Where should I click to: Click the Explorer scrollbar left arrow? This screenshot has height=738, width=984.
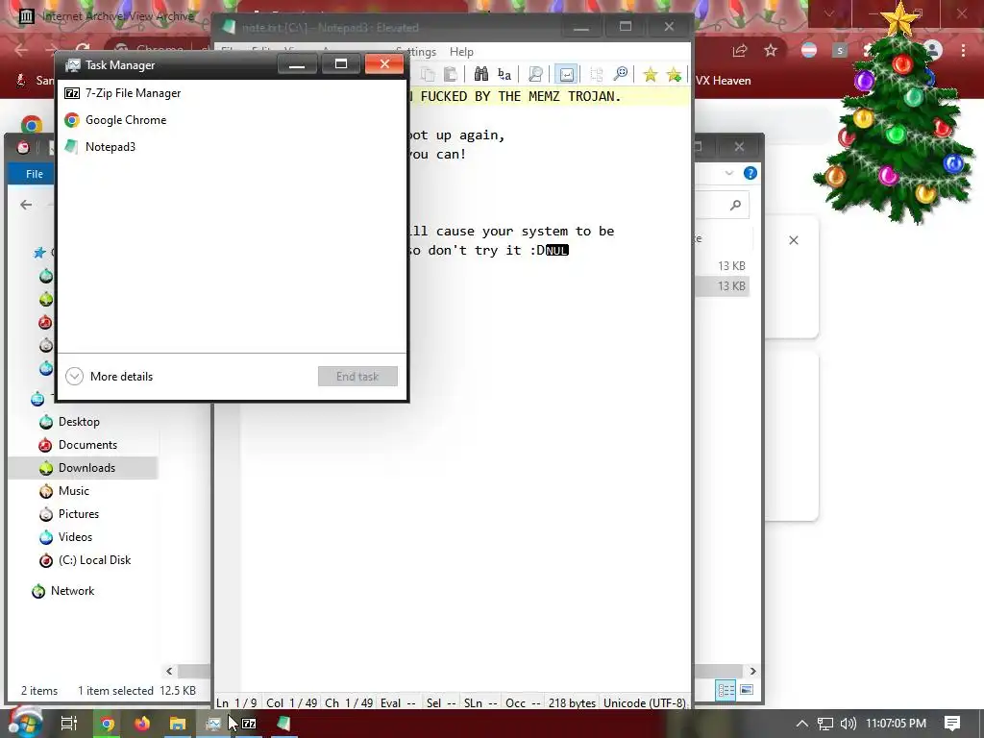169,671
